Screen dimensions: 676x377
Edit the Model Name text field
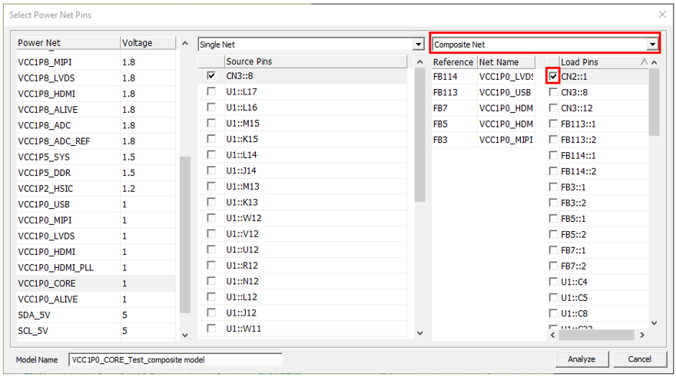pos(175,359)
